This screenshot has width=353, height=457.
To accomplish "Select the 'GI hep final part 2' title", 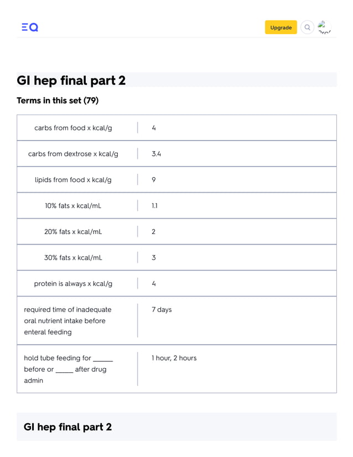I will click(x=71, y=80).
